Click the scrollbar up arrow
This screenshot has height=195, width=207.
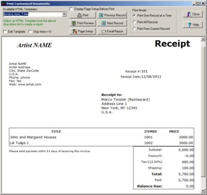(203, 39)
